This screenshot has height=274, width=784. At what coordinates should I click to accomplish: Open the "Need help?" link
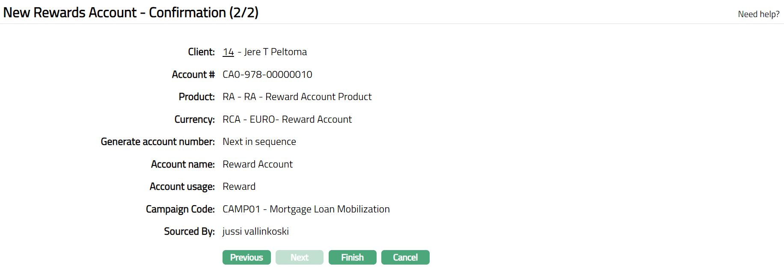[x=758, y=14]
